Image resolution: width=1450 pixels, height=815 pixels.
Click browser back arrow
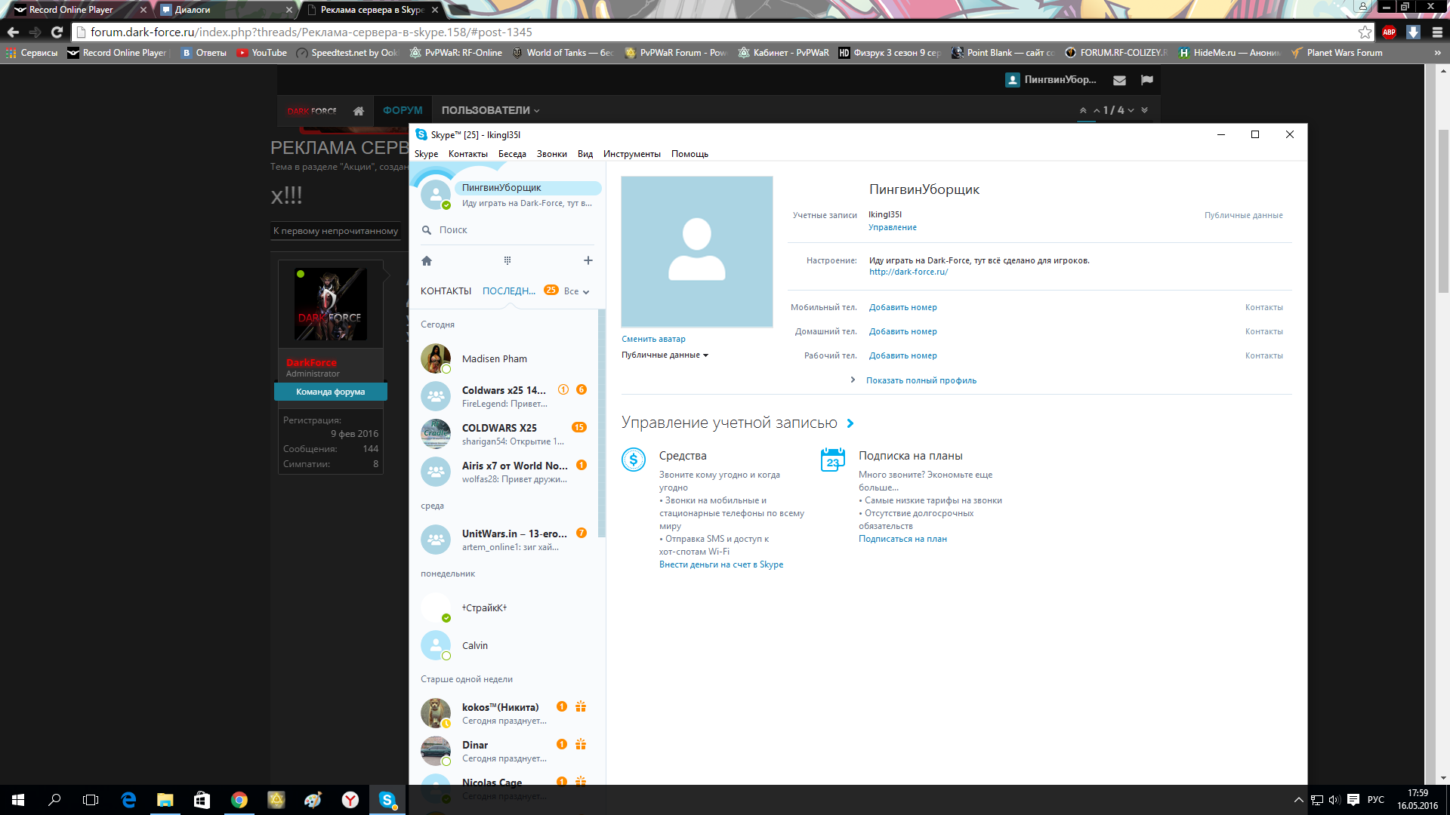[13, 32]
